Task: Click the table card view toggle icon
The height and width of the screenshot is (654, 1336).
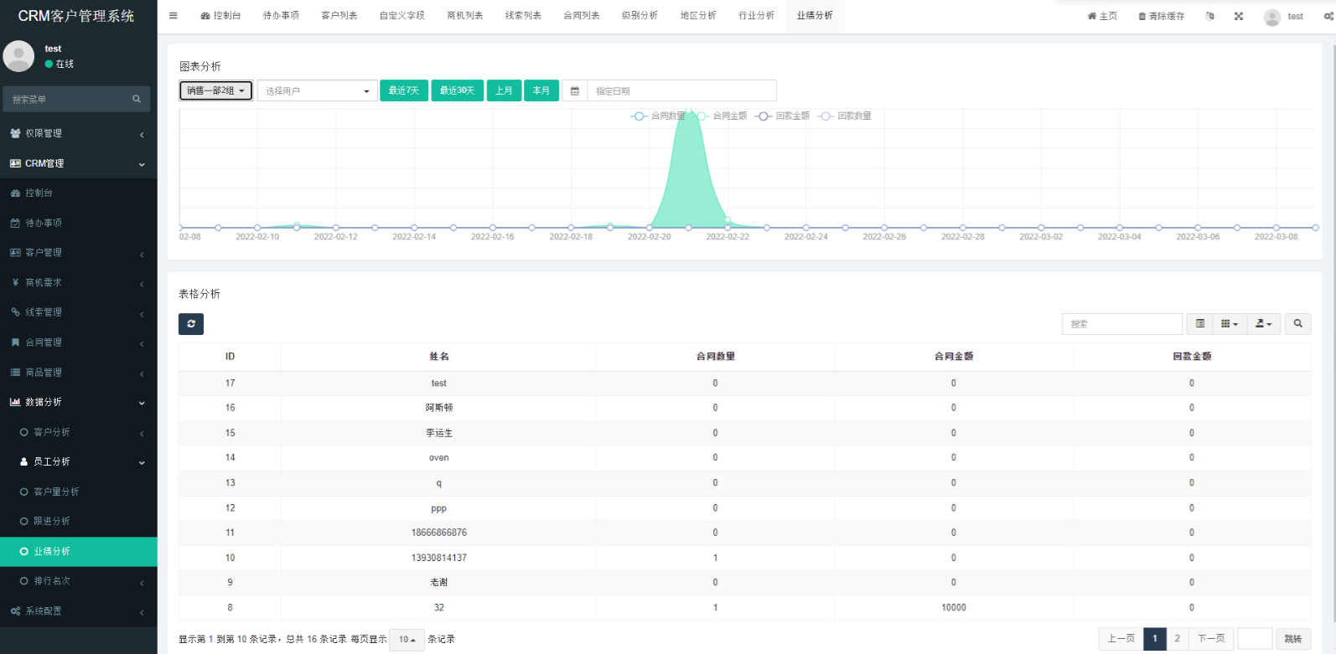Action: (x=1200, y=324)
